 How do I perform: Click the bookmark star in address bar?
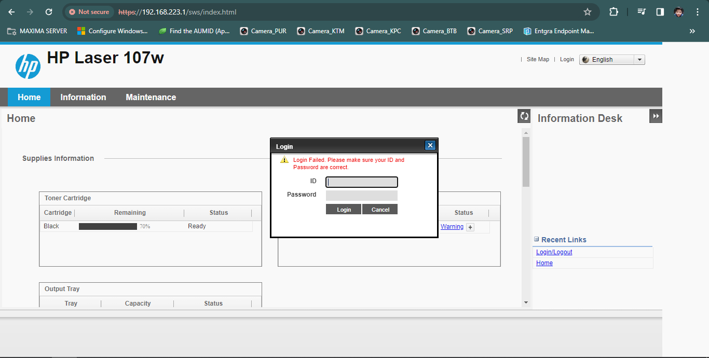click(587, 11)
